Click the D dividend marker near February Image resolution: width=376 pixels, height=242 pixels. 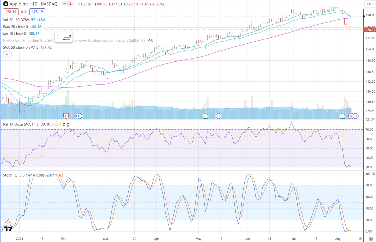pos(79,116)
